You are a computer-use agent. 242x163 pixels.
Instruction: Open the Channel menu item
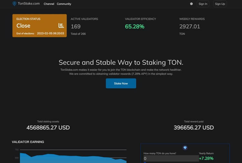[x=49, y=4]
